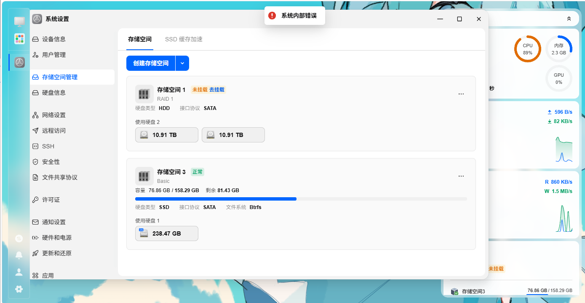The height and width of the screenshot is (303, 585).
Task: Click the 通知设置 envelope icon
Action: [x=35, y=222]
